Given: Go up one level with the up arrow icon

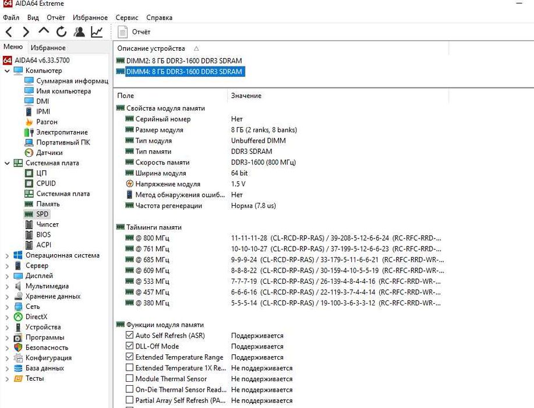Looking at the screenshot, I should pyautogui.click(x=44, y=31).
